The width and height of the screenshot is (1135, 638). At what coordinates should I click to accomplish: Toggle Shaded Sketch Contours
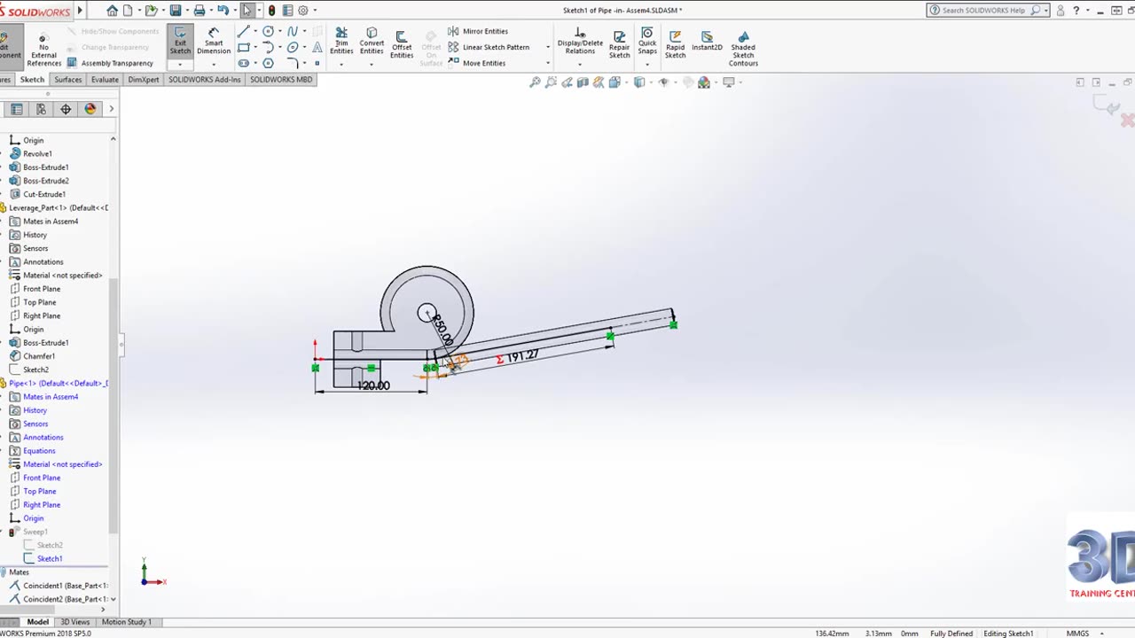pyautogui.click(x=743, y=47)
